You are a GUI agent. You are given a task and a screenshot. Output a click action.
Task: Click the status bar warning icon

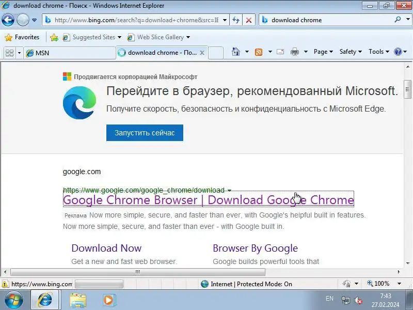point(5,284)
